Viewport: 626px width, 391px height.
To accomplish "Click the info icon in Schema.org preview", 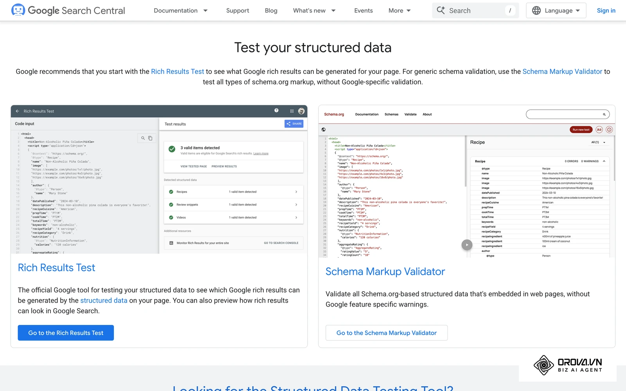I will point(609,130).
